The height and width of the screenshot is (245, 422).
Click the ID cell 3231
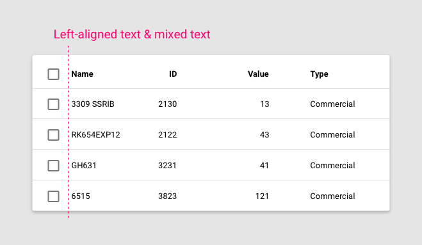(x=167, y=166)
